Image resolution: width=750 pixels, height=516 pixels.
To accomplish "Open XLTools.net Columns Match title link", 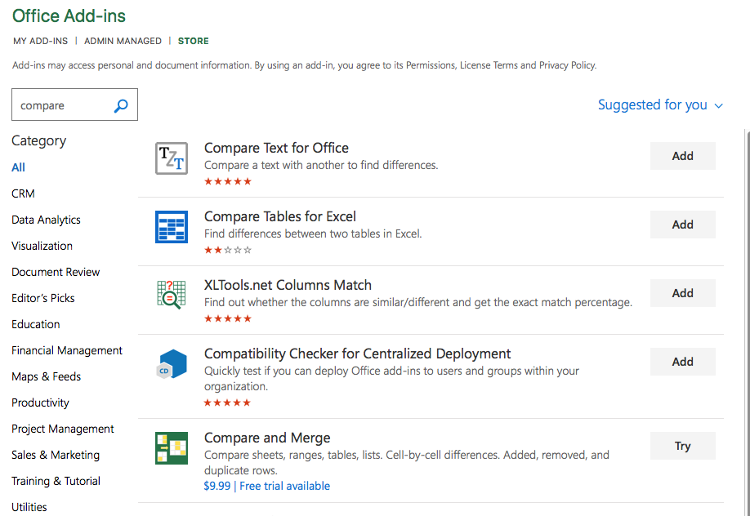I will (x=288, y=285).
